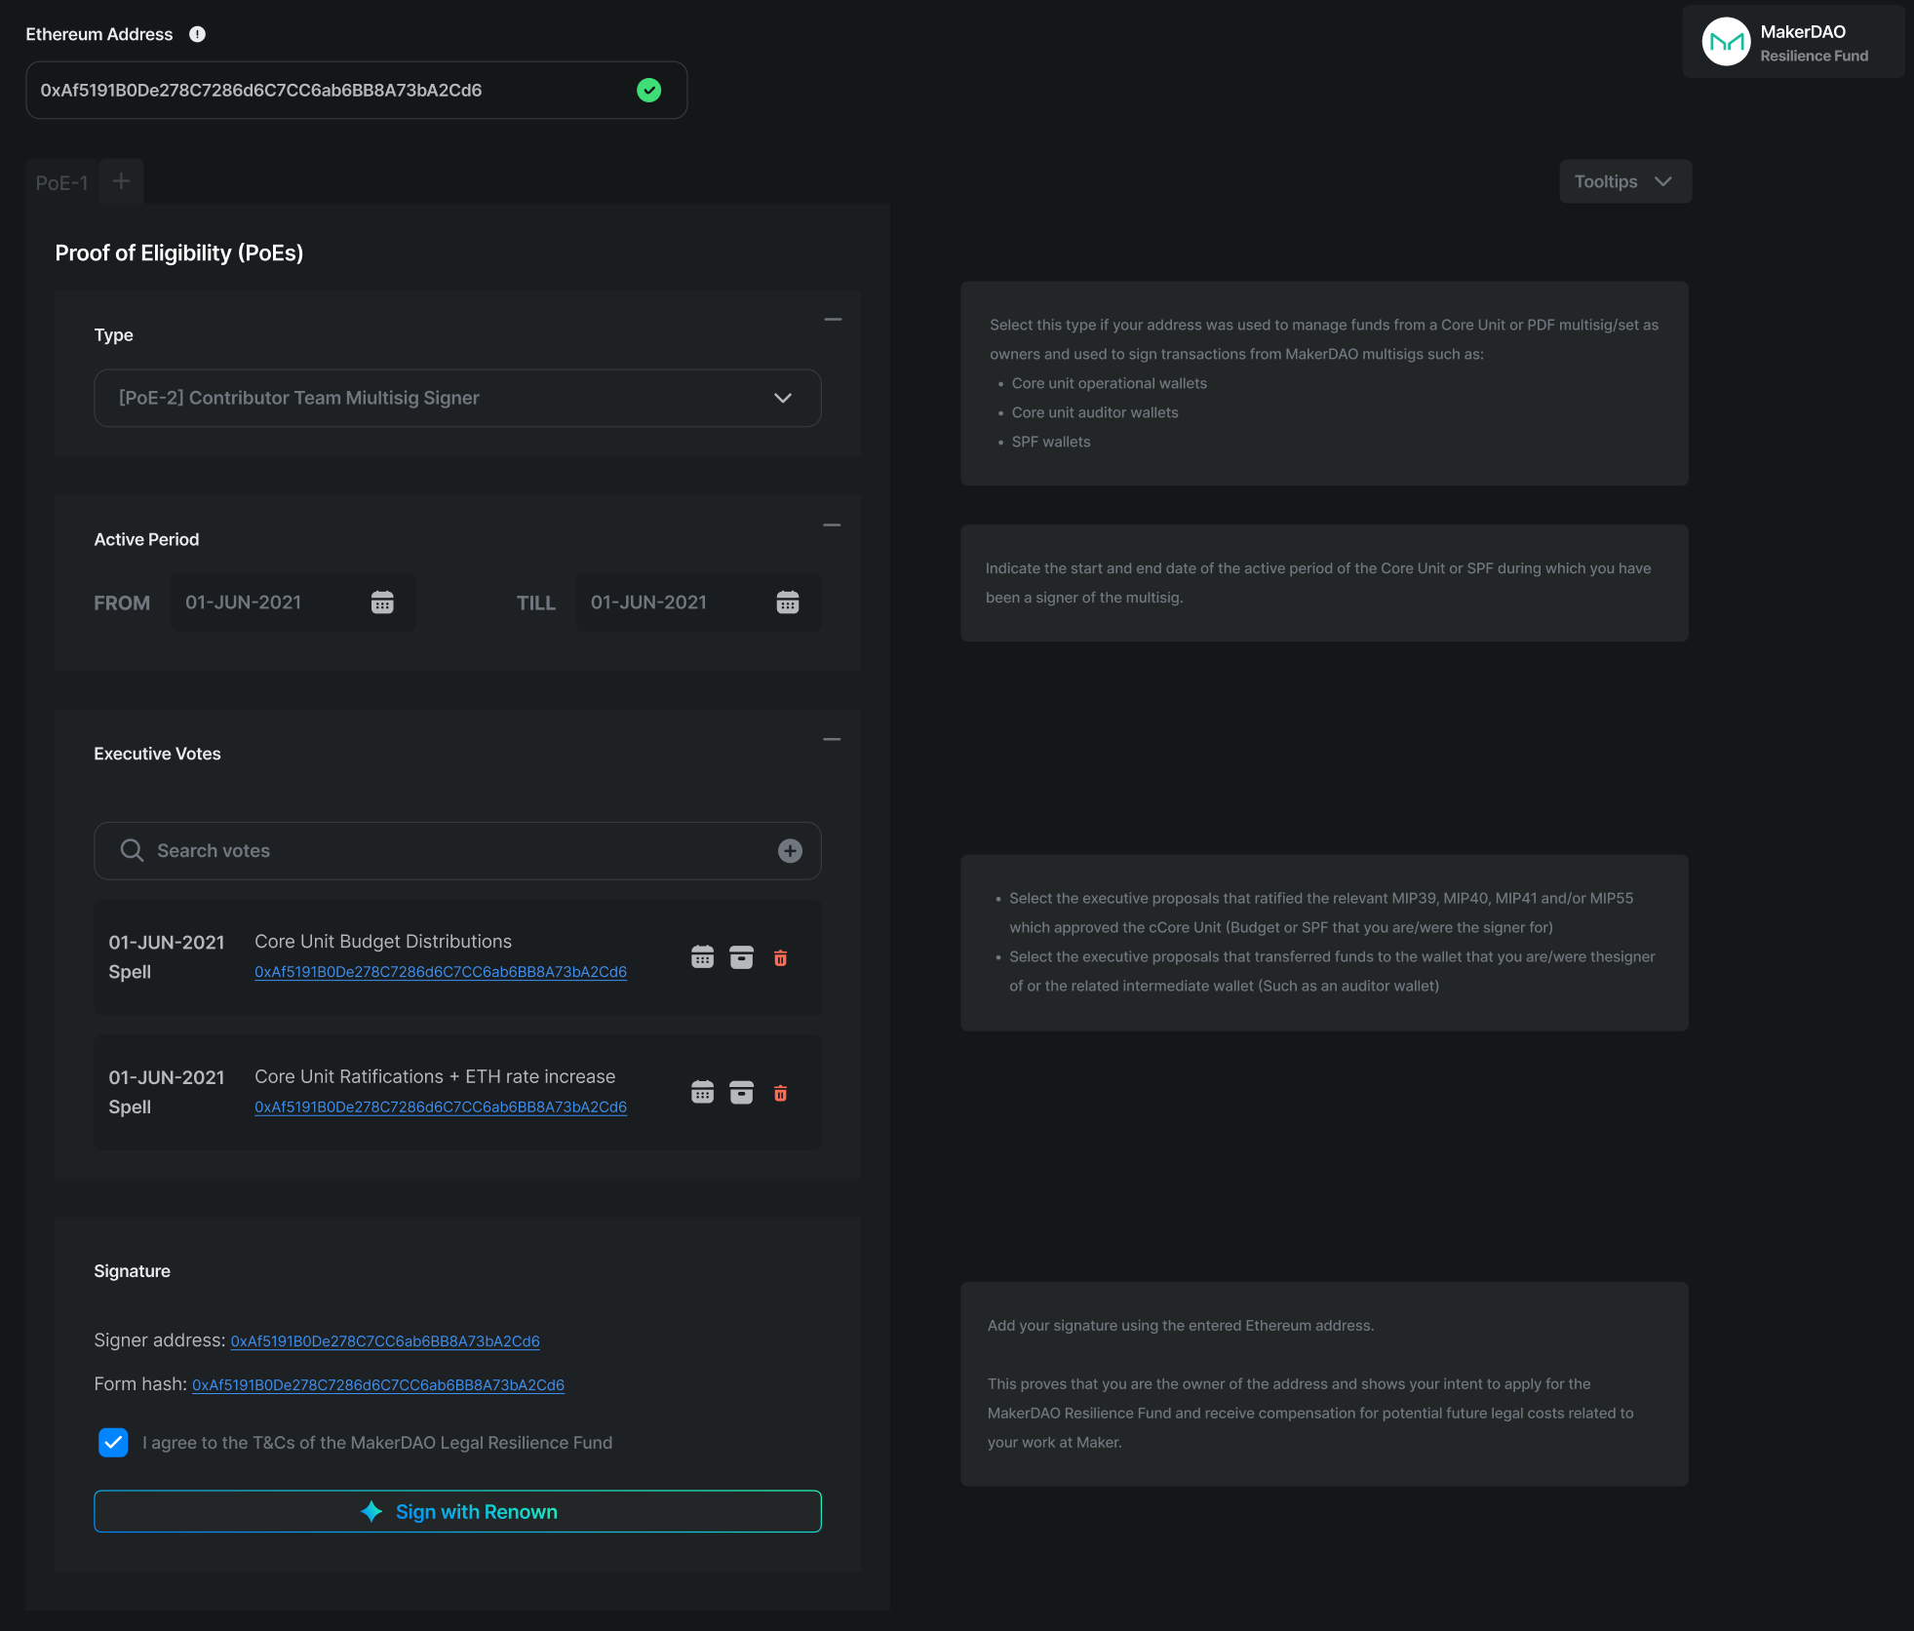Click the Ethereum Address input field
This screenshot has height=1631, width=1914.
point(332,91)
